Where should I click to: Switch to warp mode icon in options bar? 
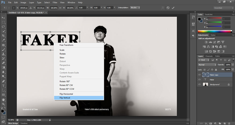tap(163, 8)
